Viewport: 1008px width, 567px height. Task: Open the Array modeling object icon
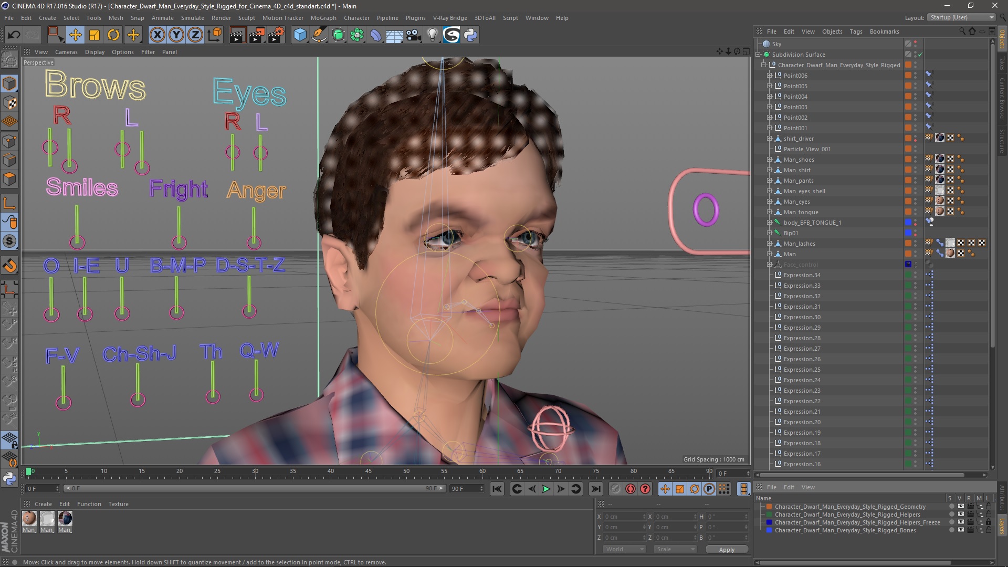click(x=357, y=35)
